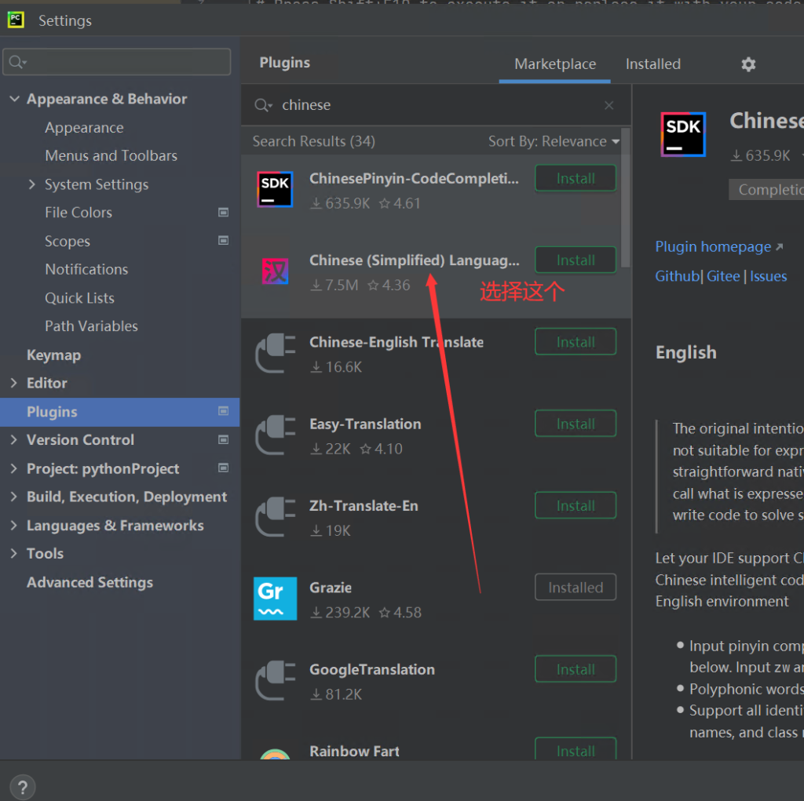Click the Chinese-English Translate plug icon

click(x=276, y=353)
